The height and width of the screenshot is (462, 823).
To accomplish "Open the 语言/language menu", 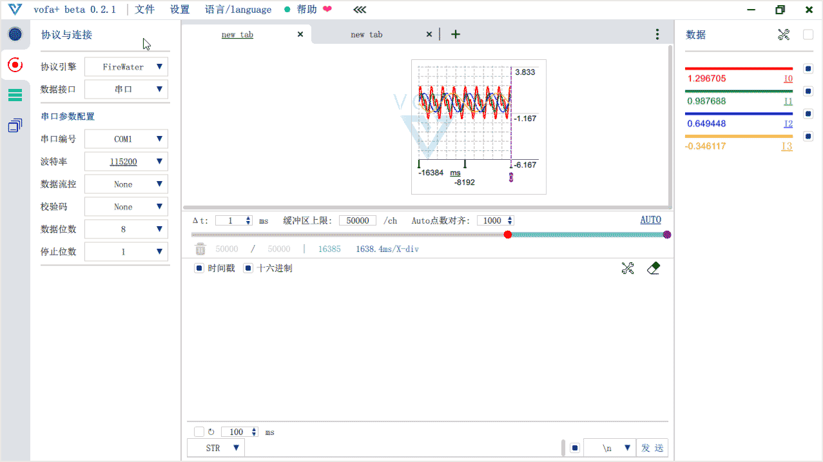I will (238, 10).
